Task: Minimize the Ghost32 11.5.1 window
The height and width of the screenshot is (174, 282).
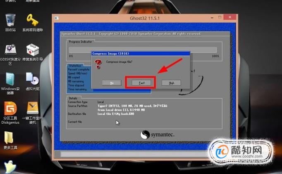Action: point(212,18)
